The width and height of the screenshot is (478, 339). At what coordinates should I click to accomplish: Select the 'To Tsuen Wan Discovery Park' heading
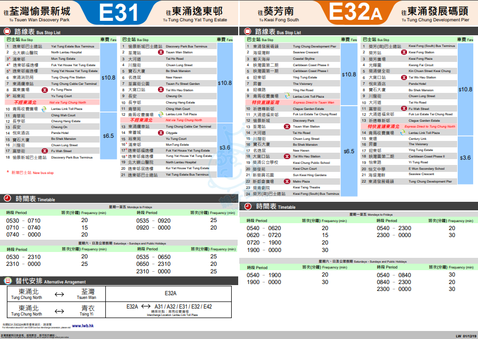click(x=40, y=20)
